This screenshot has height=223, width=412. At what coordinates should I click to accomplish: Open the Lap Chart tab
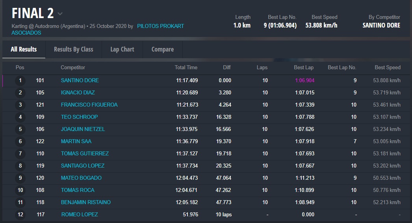122,49
